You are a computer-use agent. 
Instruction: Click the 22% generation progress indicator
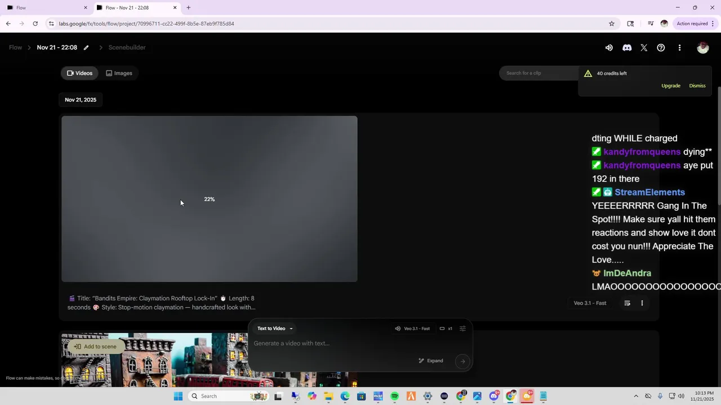[210, 200]
